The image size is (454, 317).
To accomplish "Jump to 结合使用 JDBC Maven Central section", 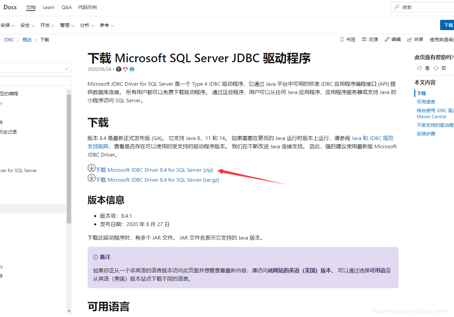I will click(x=435, y=113).
